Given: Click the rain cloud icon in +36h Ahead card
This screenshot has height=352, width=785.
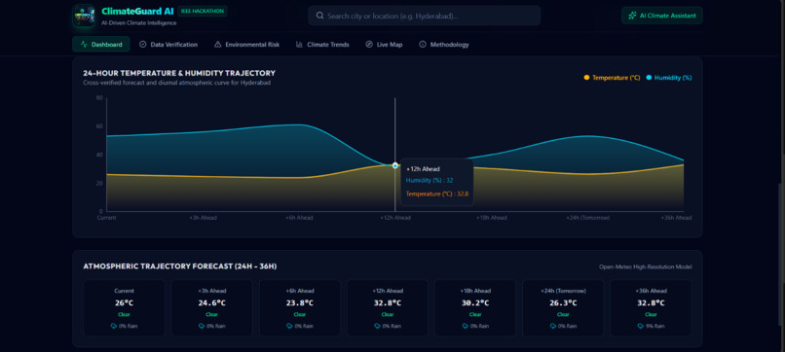Looking at the screenshot, I should pos(641,326).
